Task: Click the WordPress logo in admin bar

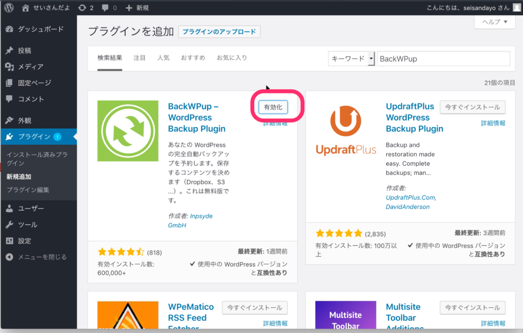Action: (9, 8)
